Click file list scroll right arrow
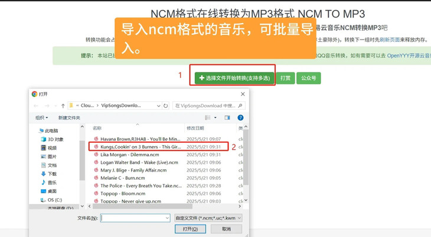This screenshot has height=237, width=431. tap(240, 206)
